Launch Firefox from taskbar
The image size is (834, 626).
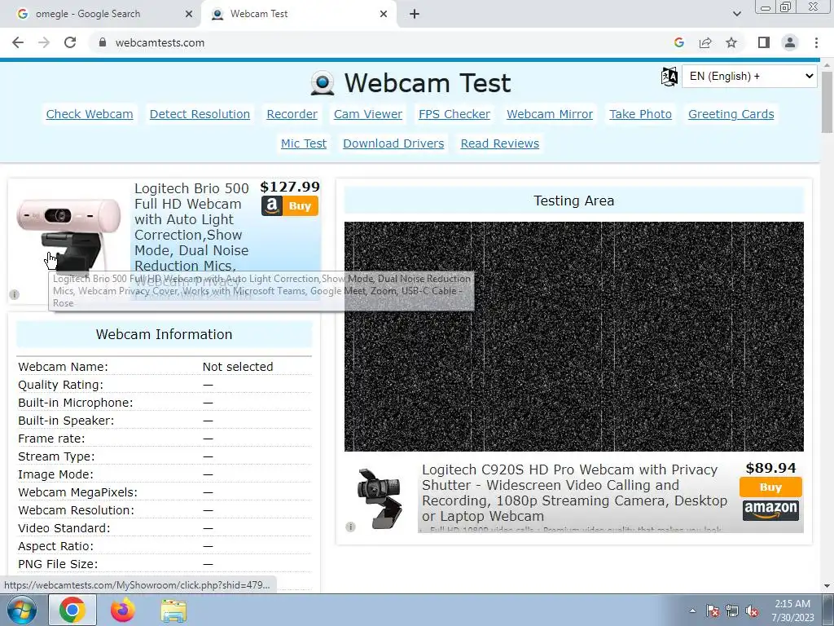point(122,610)
